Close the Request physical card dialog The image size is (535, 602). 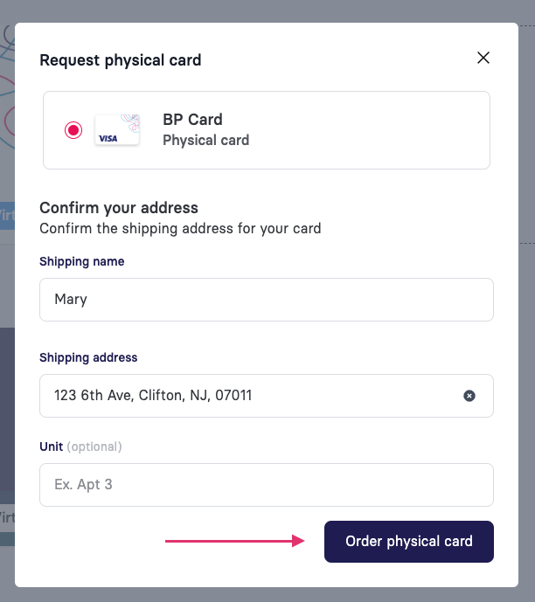(483, 58)
